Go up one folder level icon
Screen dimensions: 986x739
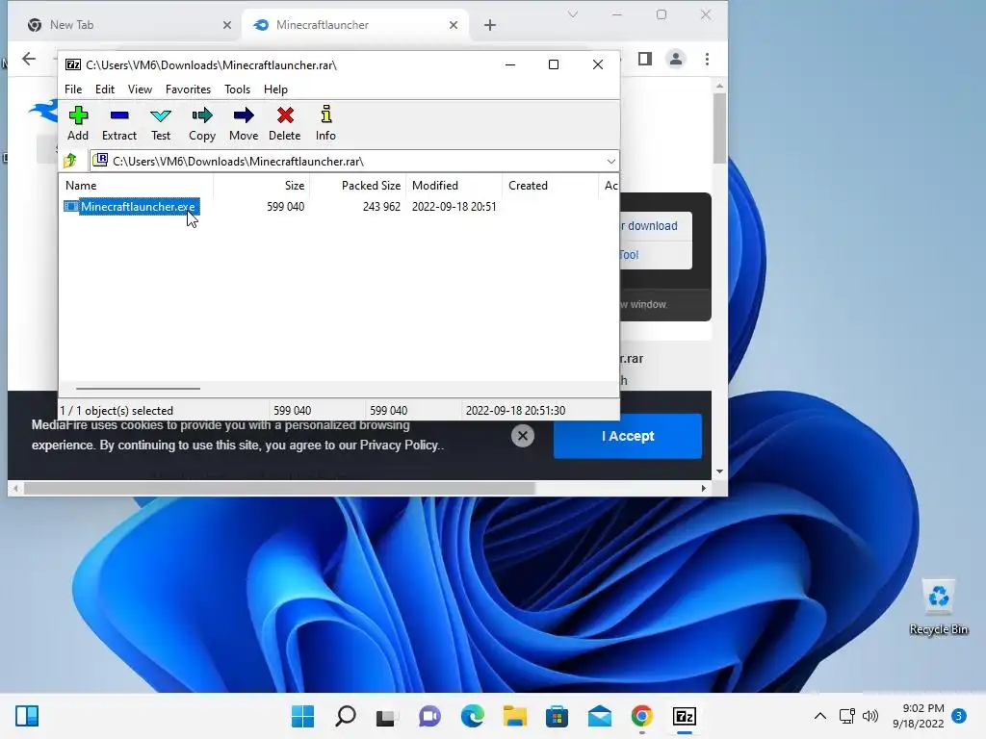(70, 161)
